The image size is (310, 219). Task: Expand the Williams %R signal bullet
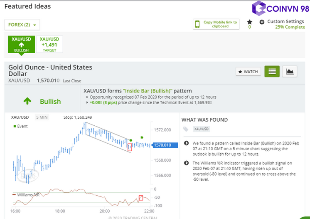[186, 162]
